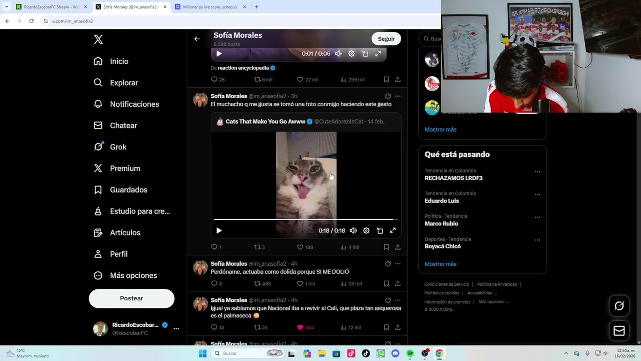Repost the cat video post with 3 reposts
This screenshot has width=641, height=361.
pos(259,247)
